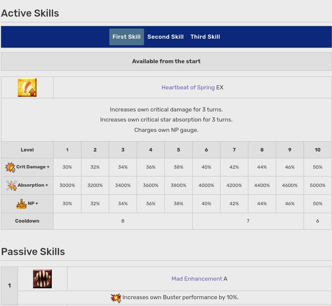Click the star Absorption up icon
The height and width of the screenshot is (306, 332).
pos(11,185)
